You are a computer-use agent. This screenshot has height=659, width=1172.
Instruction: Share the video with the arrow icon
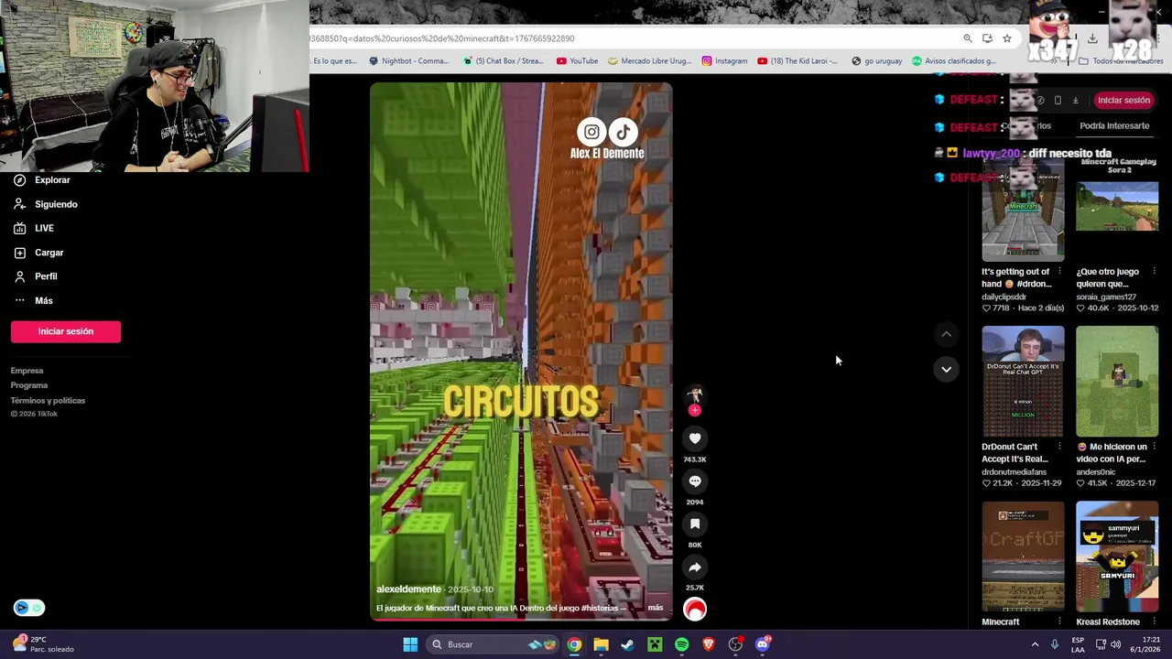click(x=695, y=567)
